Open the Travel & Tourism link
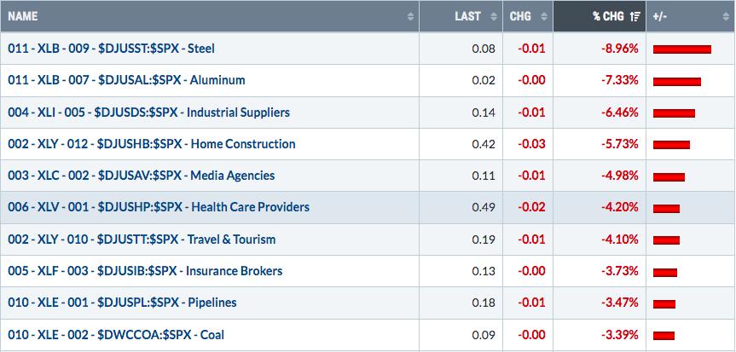 (x=142, y=239)
